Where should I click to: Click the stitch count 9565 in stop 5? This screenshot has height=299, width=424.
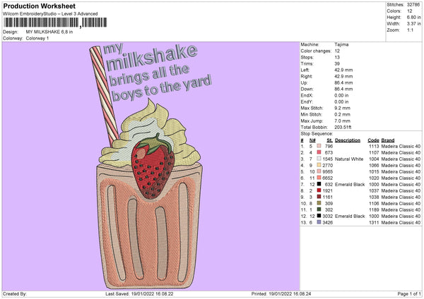(x=327, y=171)
